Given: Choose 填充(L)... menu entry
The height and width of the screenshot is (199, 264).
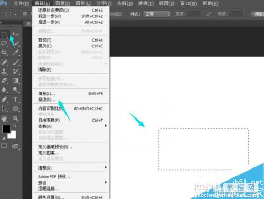Looking at the screenshot, I should pyautogui.click(x=71, y=94).
